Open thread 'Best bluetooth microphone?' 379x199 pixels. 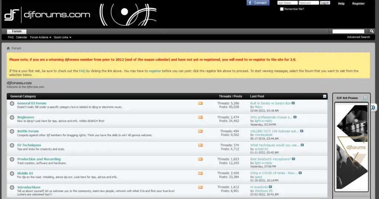[x=271, y=159]
